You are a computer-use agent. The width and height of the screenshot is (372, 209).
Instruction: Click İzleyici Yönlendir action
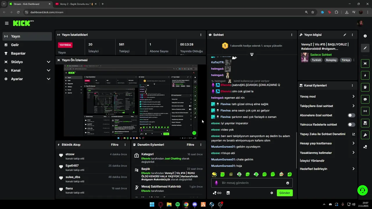pyautogui.click(x=312, y=161)
